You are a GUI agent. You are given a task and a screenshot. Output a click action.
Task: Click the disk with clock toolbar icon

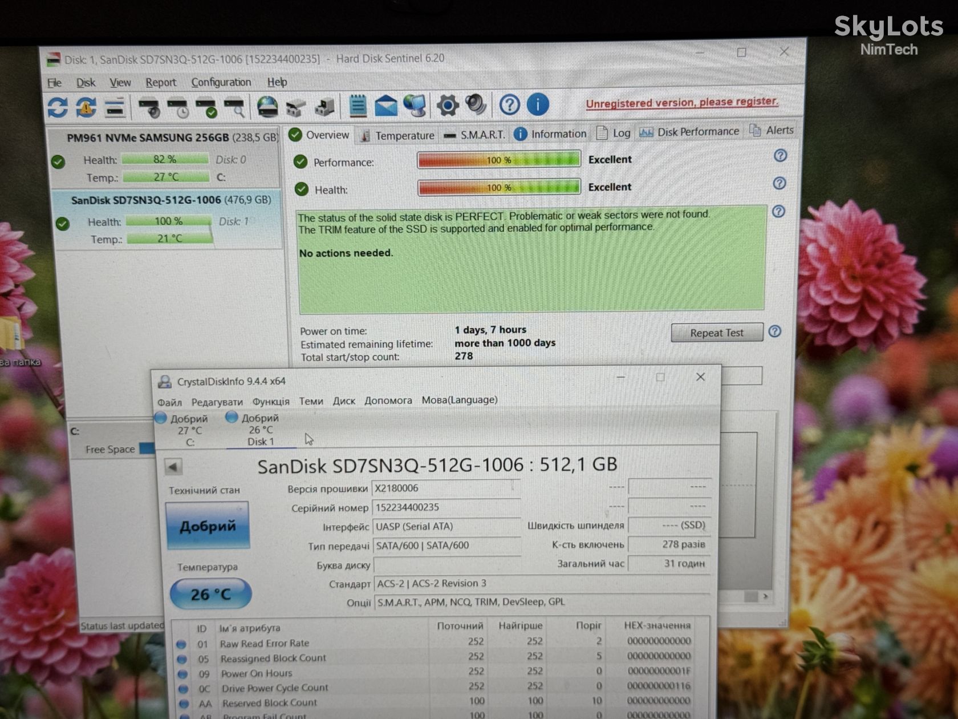coord(178,107)
